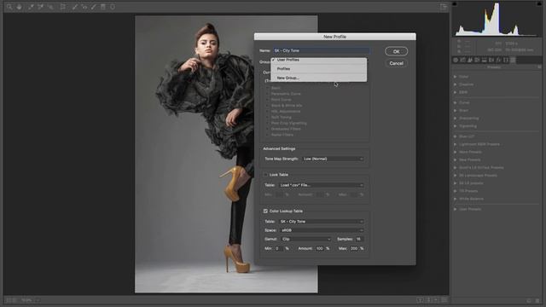Enable the Post Crop Vignetting checkbox
Screen dimensions: 546x307
point(267,123)
